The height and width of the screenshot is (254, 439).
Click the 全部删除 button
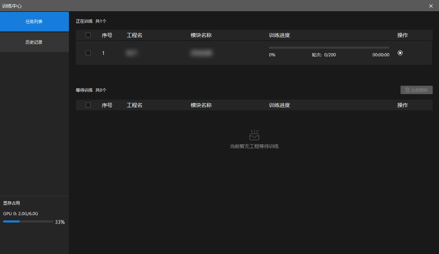[x=417, y=90]
